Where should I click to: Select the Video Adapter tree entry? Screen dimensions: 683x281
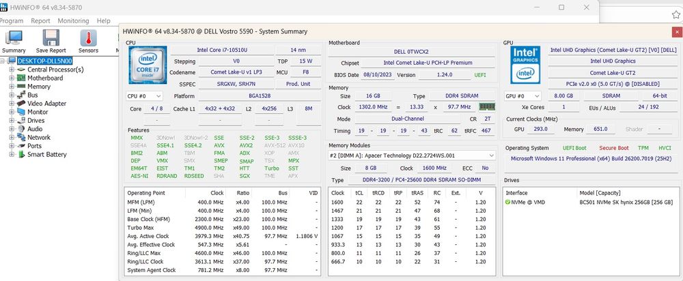[x=46, y=104]
